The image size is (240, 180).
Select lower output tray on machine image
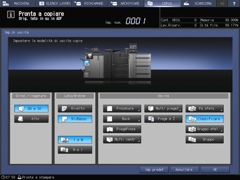[86, 75]
